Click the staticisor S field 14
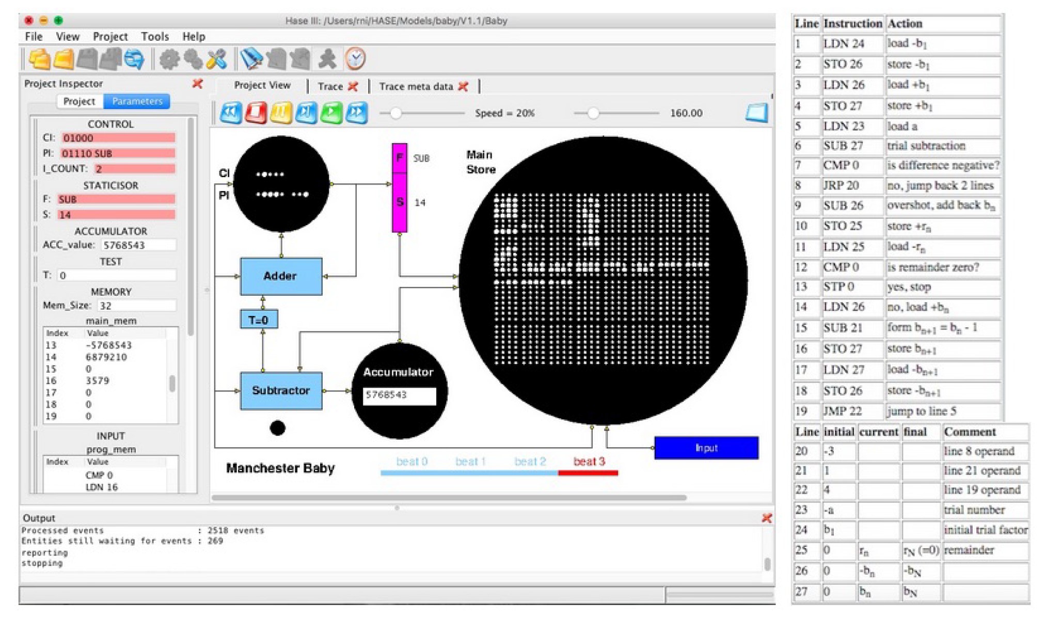Viewport: 1046px width, 617px height. coord(116,215)
